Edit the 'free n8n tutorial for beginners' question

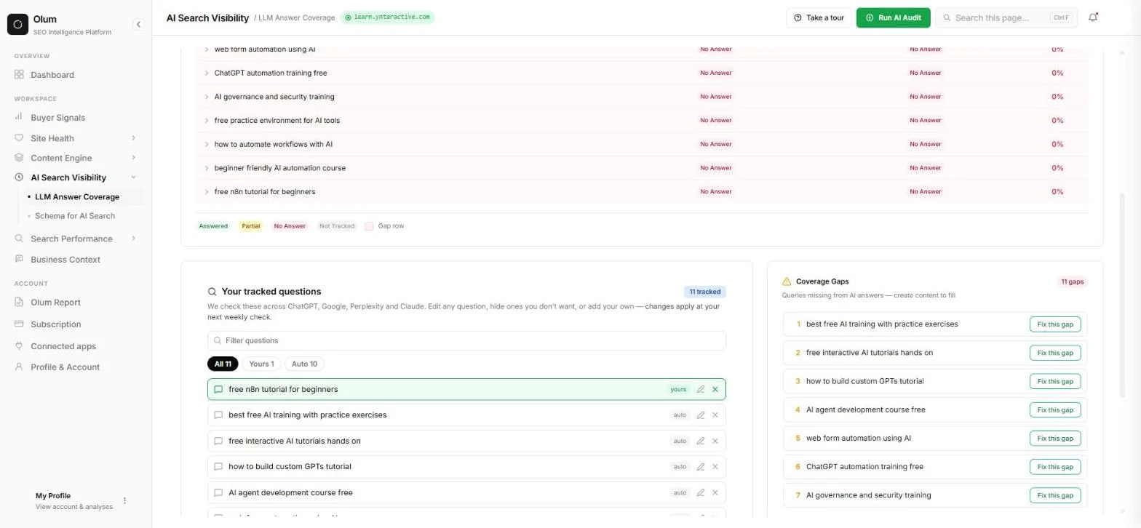tap(700, 390)
